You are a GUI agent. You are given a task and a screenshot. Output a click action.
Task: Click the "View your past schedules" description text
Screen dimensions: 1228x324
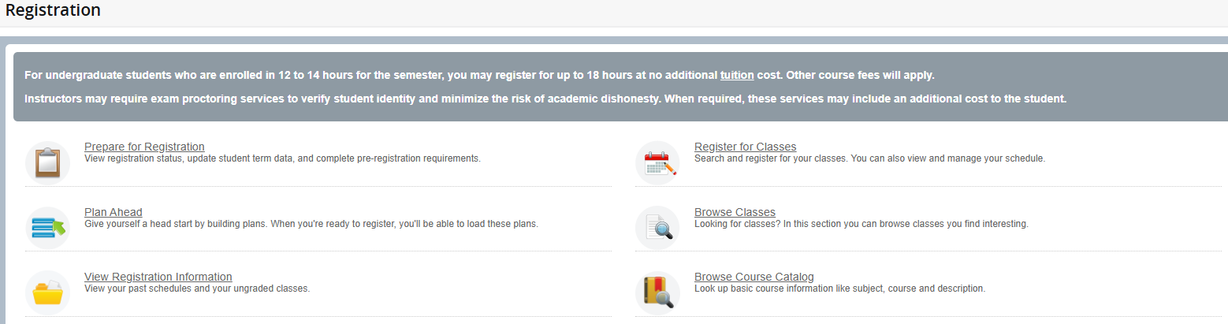coord(197,289)
